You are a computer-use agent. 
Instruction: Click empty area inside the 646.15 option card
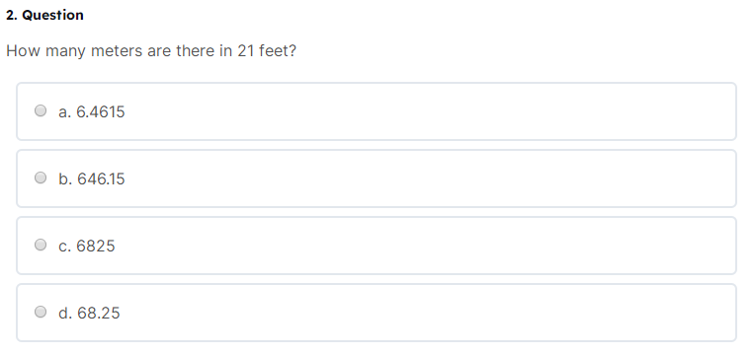click(x=433, y=178)
